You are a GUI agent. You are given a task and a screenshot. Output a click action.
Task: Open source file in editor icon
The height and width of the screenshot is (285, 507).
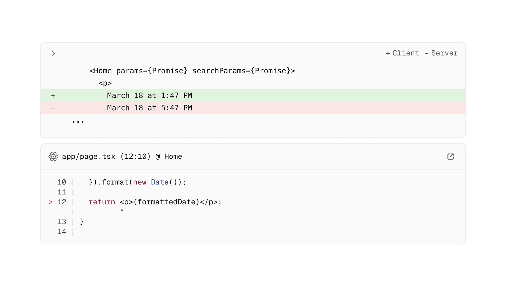(450, 156)
